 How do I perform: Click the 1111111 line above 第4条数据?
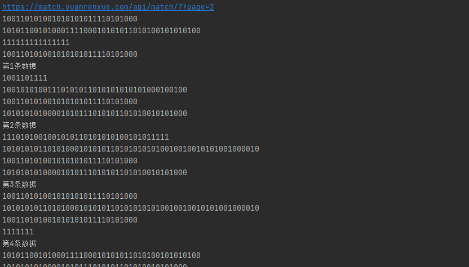pyautogui.click(x=18, y=232)
